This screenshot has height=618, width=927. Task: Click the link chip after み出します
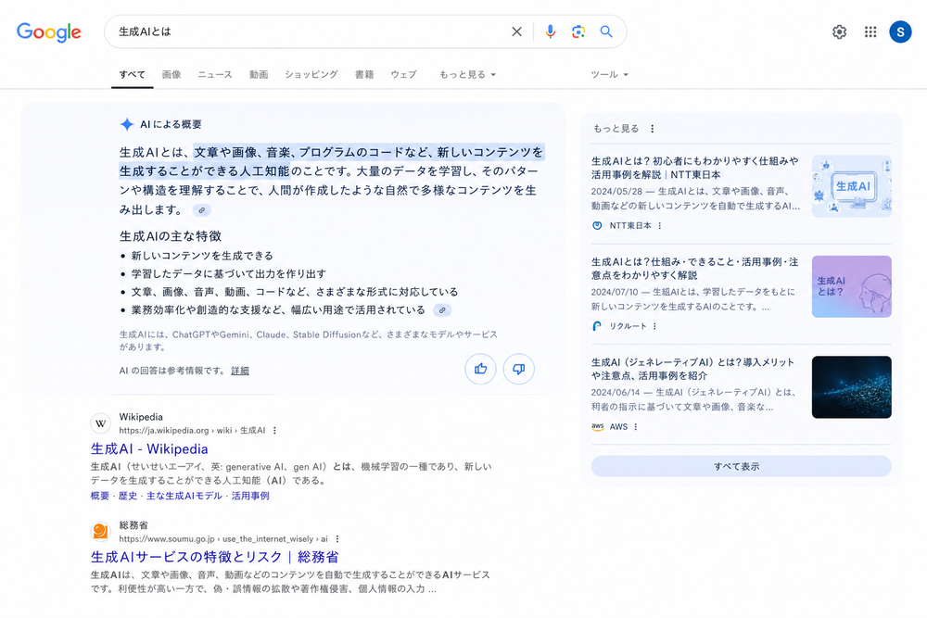tap(201, 210)
